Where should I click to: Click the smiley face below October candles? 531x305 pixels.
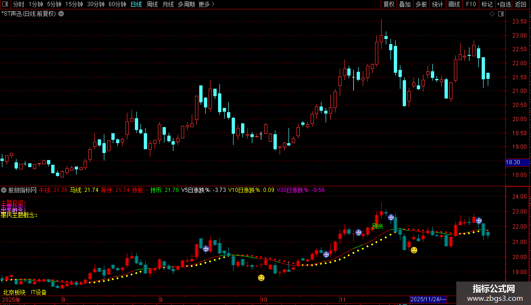[261, 278]
